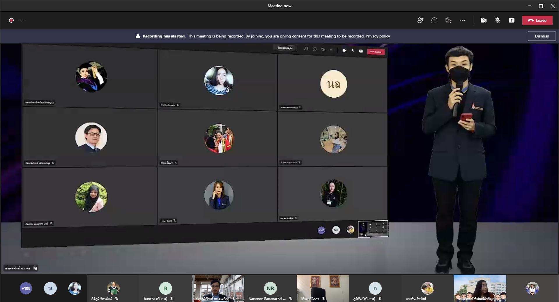Restore down the Meeting now window
559x302 pixels.
pos(541,6)
